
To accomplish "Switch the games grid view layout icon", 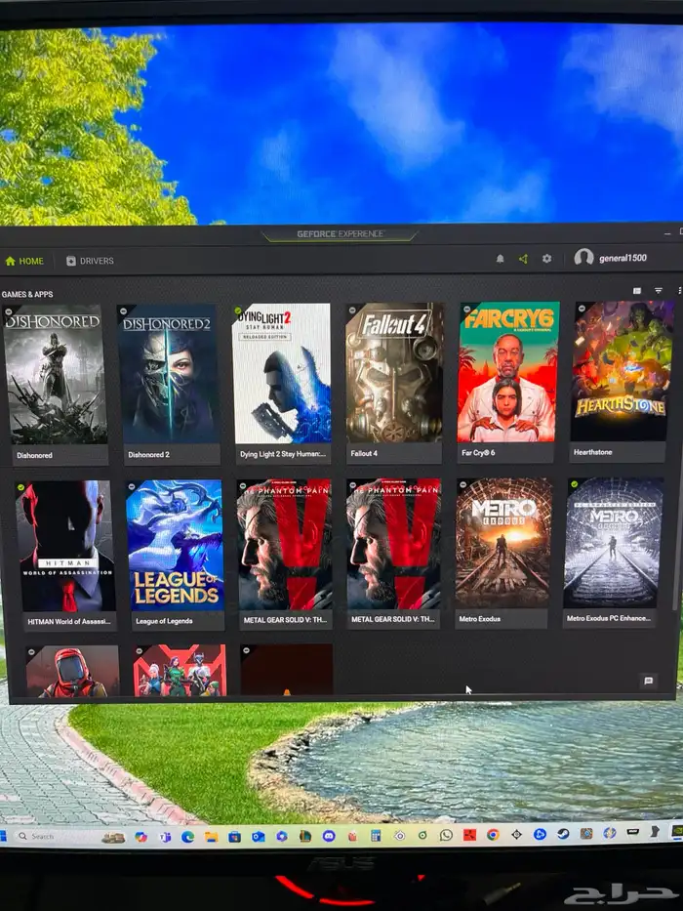I will 637,291.
